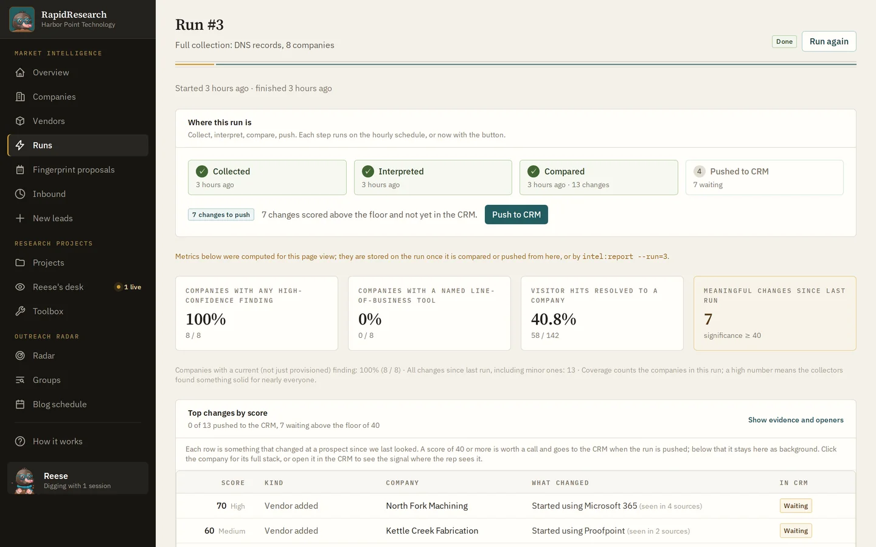Click Started using Proofpoint cell
The height and width of the screenshot is (547, 876).
tap(611, 531)
